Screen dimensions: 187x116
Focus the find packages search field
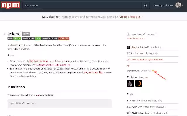pos(82,6)
